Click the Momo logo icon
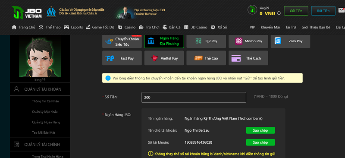The image size is (345, 158). [239, 41]
